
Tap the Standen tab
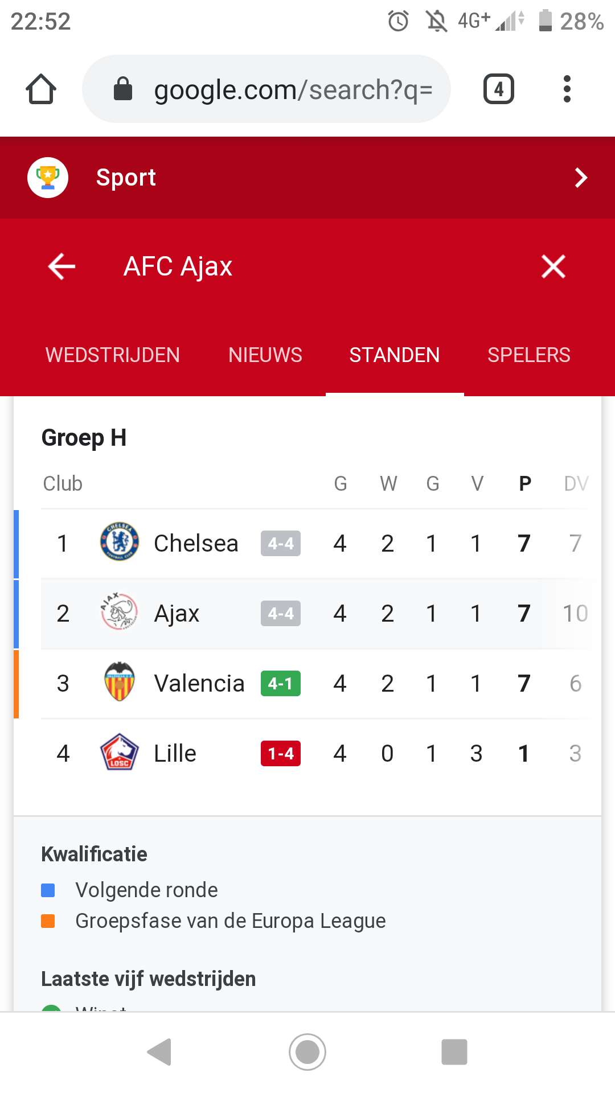[394, 355]
